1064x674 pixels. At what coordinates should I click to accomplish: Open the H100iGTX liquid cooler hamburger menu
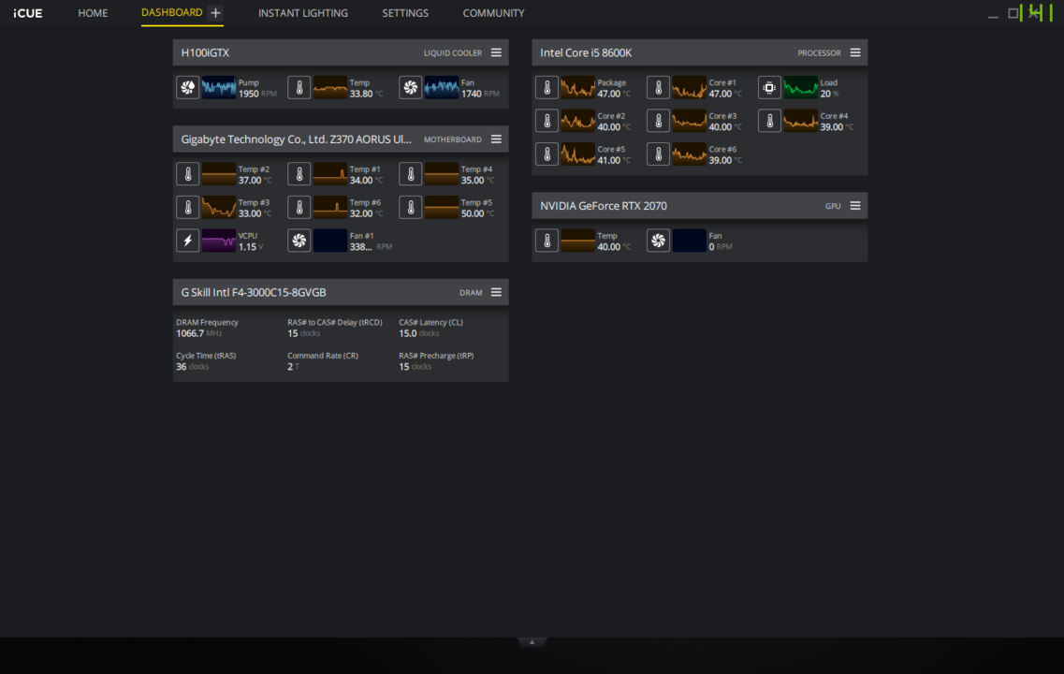click(497, 53)
